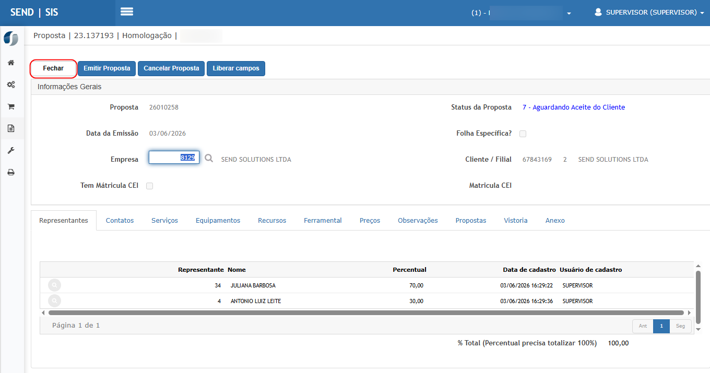This screenshot has width=710, height=373.
Task: Click the table scrollbar's right arrow
Action: [689, 312]
